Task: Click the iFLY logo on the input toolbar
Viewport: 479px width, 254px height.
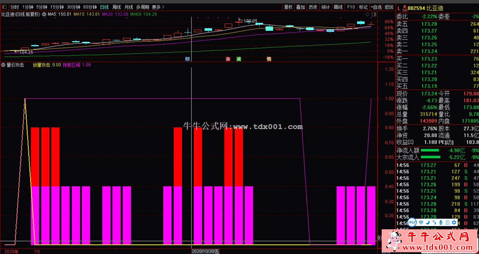Action: pyautogui.click(x=412, y=222)
